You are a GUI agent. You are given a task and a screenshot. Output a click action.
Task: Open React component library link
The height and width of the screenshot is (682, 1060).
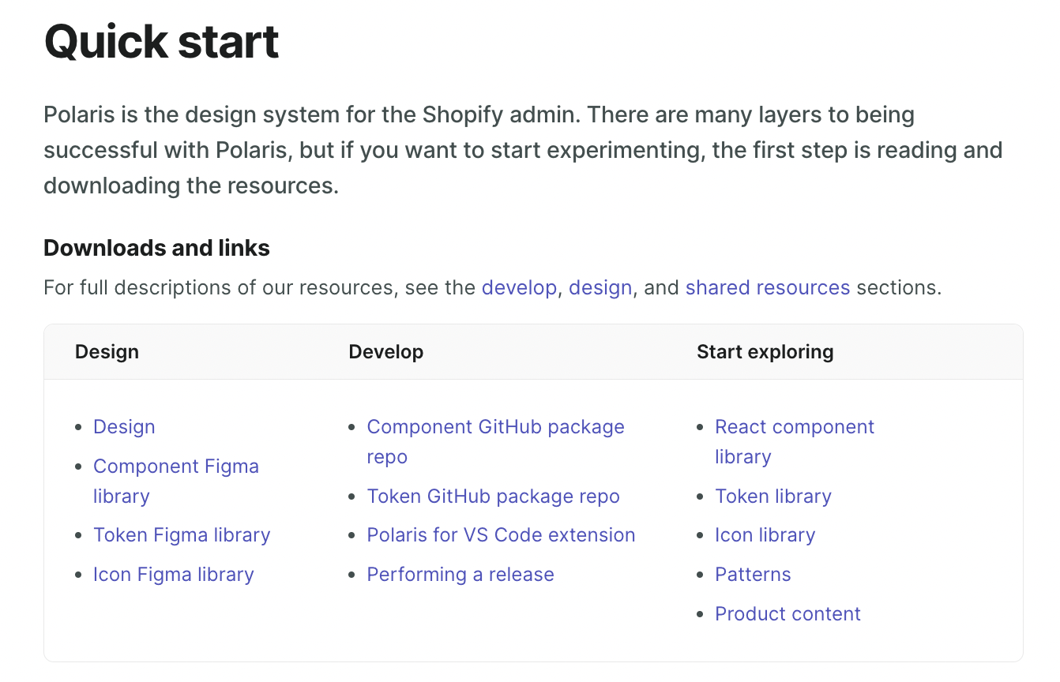click(795, 442)
